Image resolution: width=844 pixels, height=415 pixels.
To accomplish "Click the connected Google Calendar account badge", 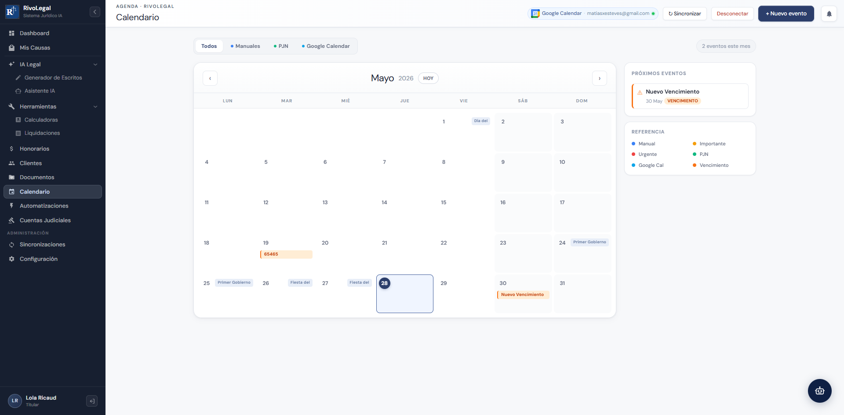I will point(593,14).
